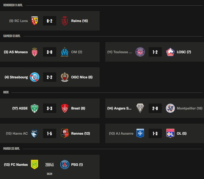Open the Montpellier (18) team link

pyautogui.click(x=190, y=108)
